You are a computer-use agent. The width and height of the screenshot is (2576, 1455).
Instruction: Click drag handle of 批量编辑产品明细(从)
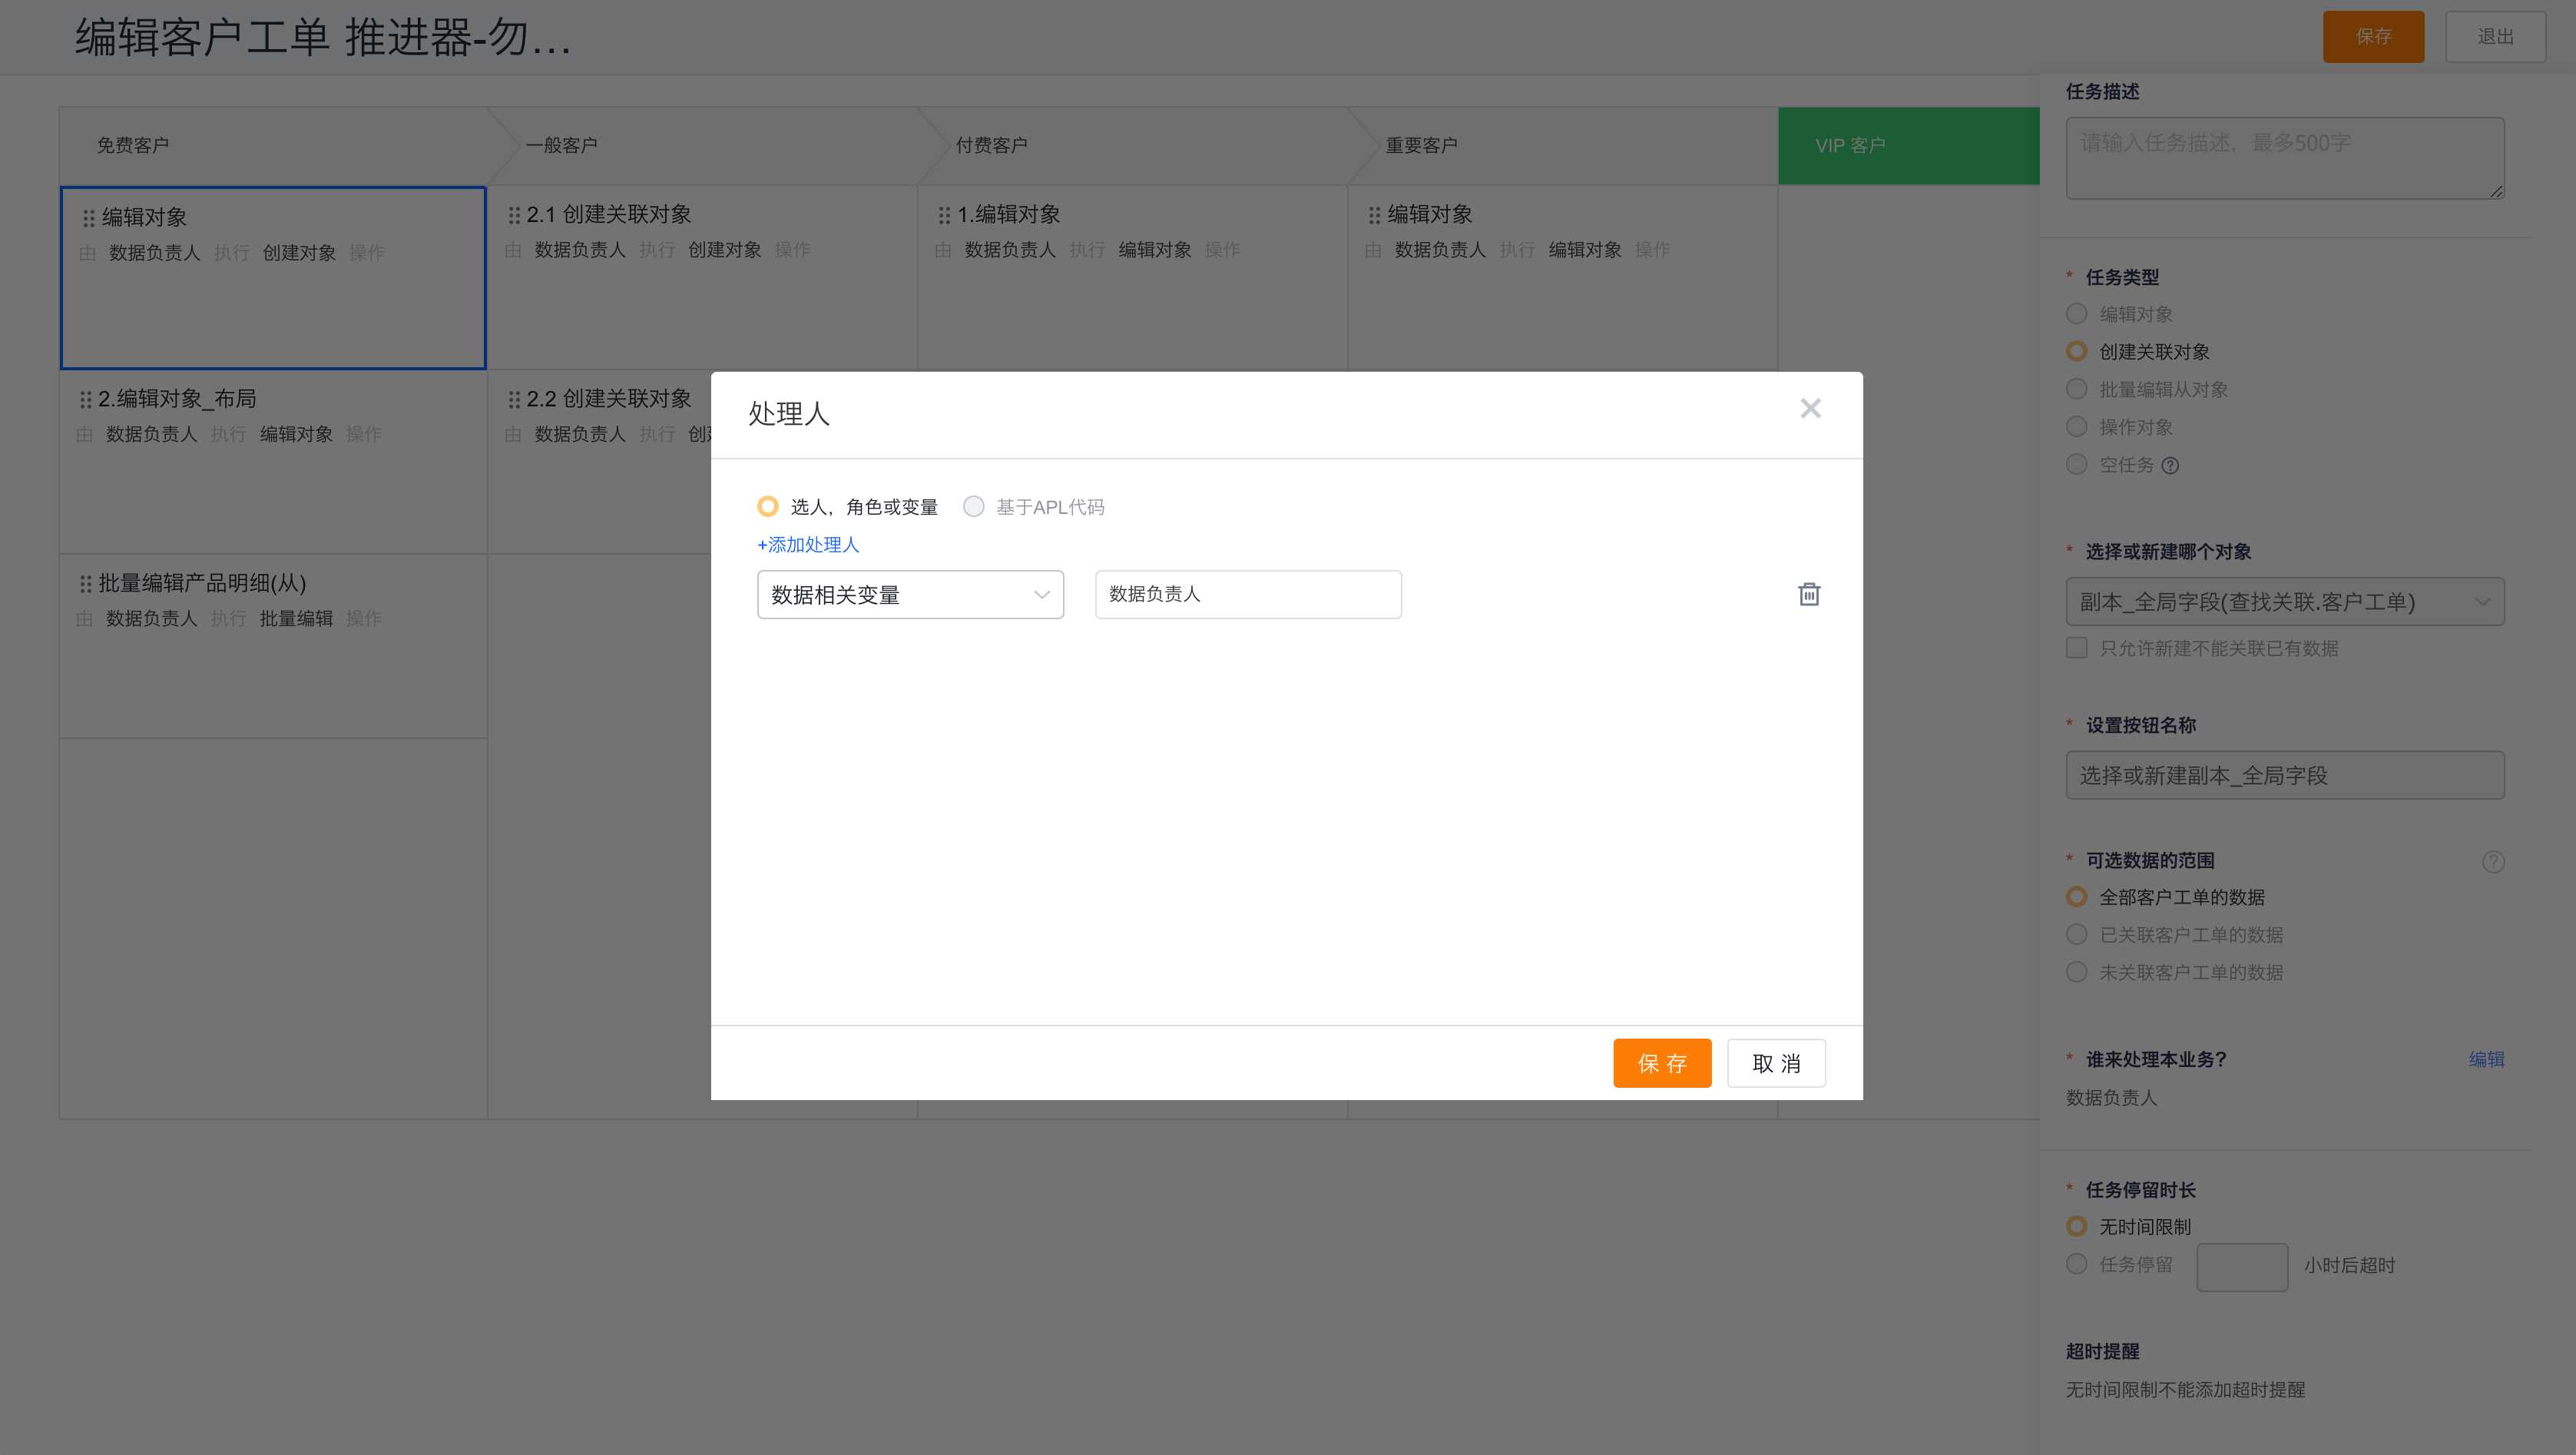coord(85,583)
